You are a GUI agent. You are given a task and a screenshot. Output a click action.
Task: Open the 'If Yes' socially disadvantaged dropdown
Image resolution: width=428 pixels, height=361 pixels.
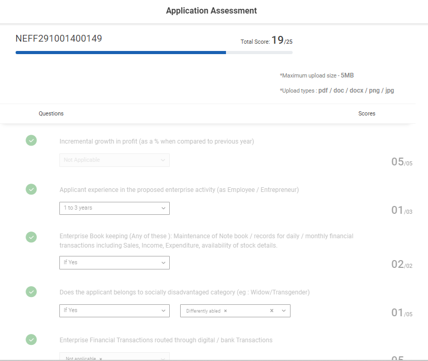click(x=114, y=311)
